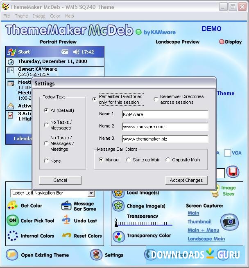This screenshot has width=249, height=268.
Task: Click the Screen Capture camera icon
Action: coord(229,222)
